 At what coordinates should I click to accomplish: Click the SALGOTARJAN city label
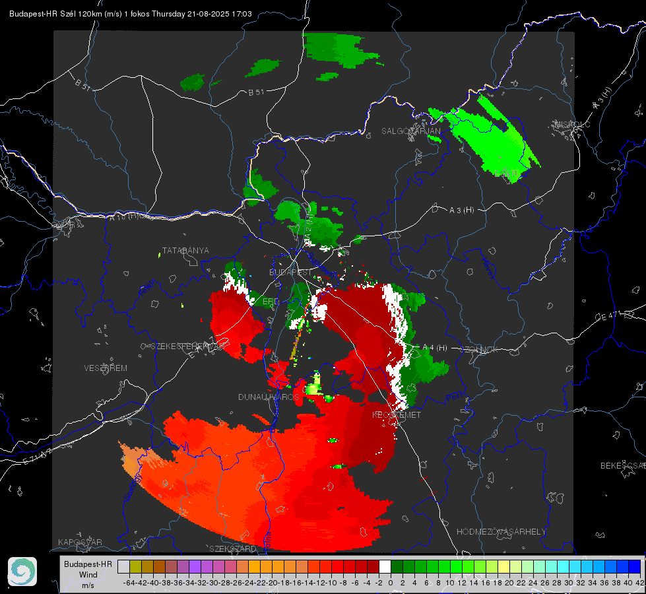pyautogui.click(x=410, y=131)
